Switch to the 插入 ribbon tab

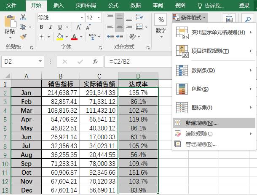pyautogui.click(x=59, y=5)
